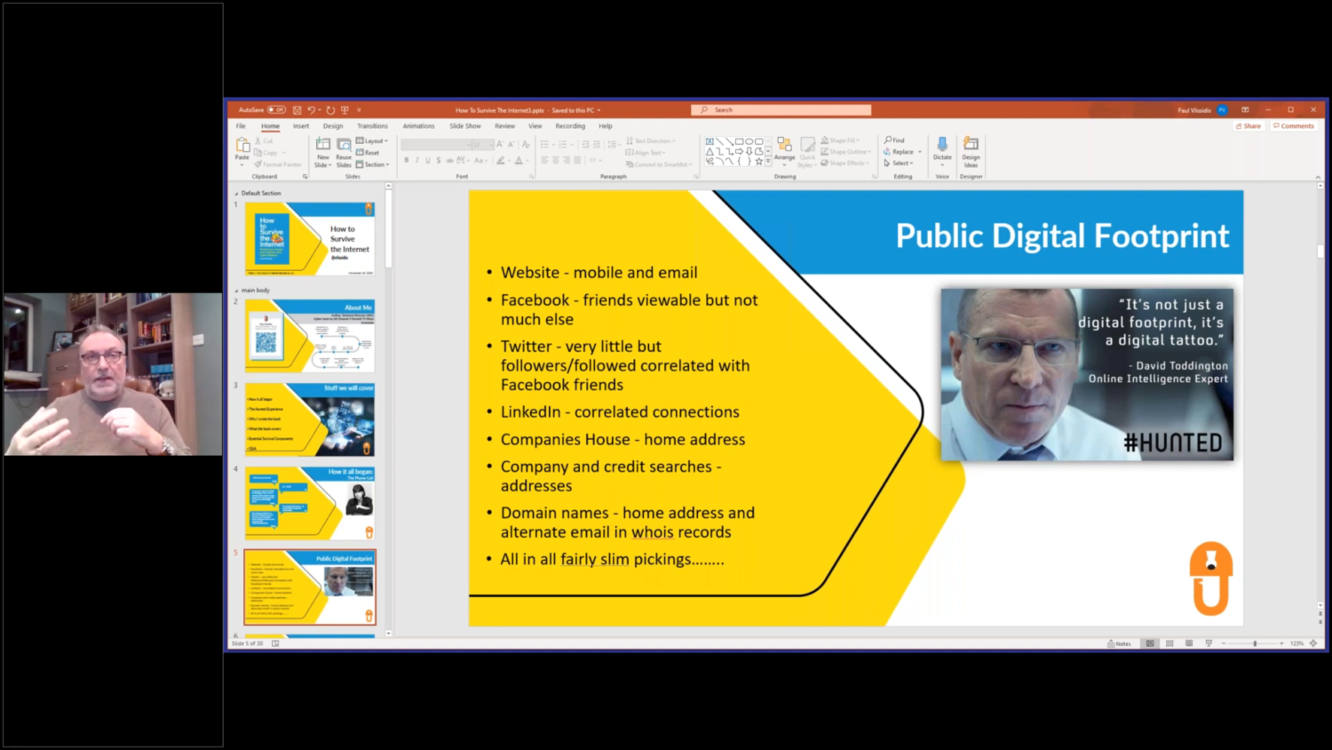Select the text box shape icon

coord(710,141)
